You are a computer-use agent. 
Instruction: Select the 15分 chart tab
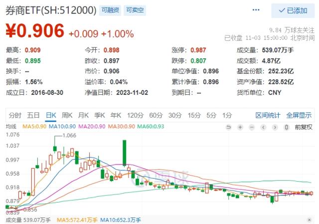click(194, 115)
